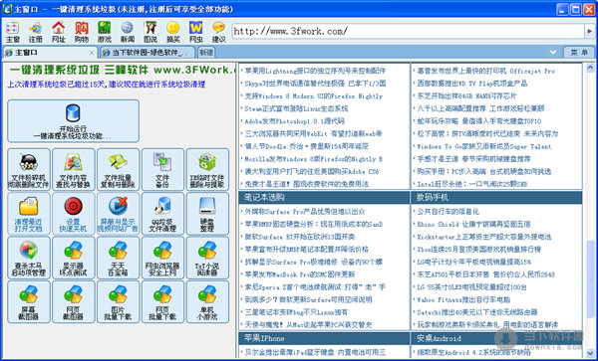Viewport: 598px width, 361px height.
Task: Open 屏蔽与显示视频网站广告 tool
Action: [x=118, y=214]
